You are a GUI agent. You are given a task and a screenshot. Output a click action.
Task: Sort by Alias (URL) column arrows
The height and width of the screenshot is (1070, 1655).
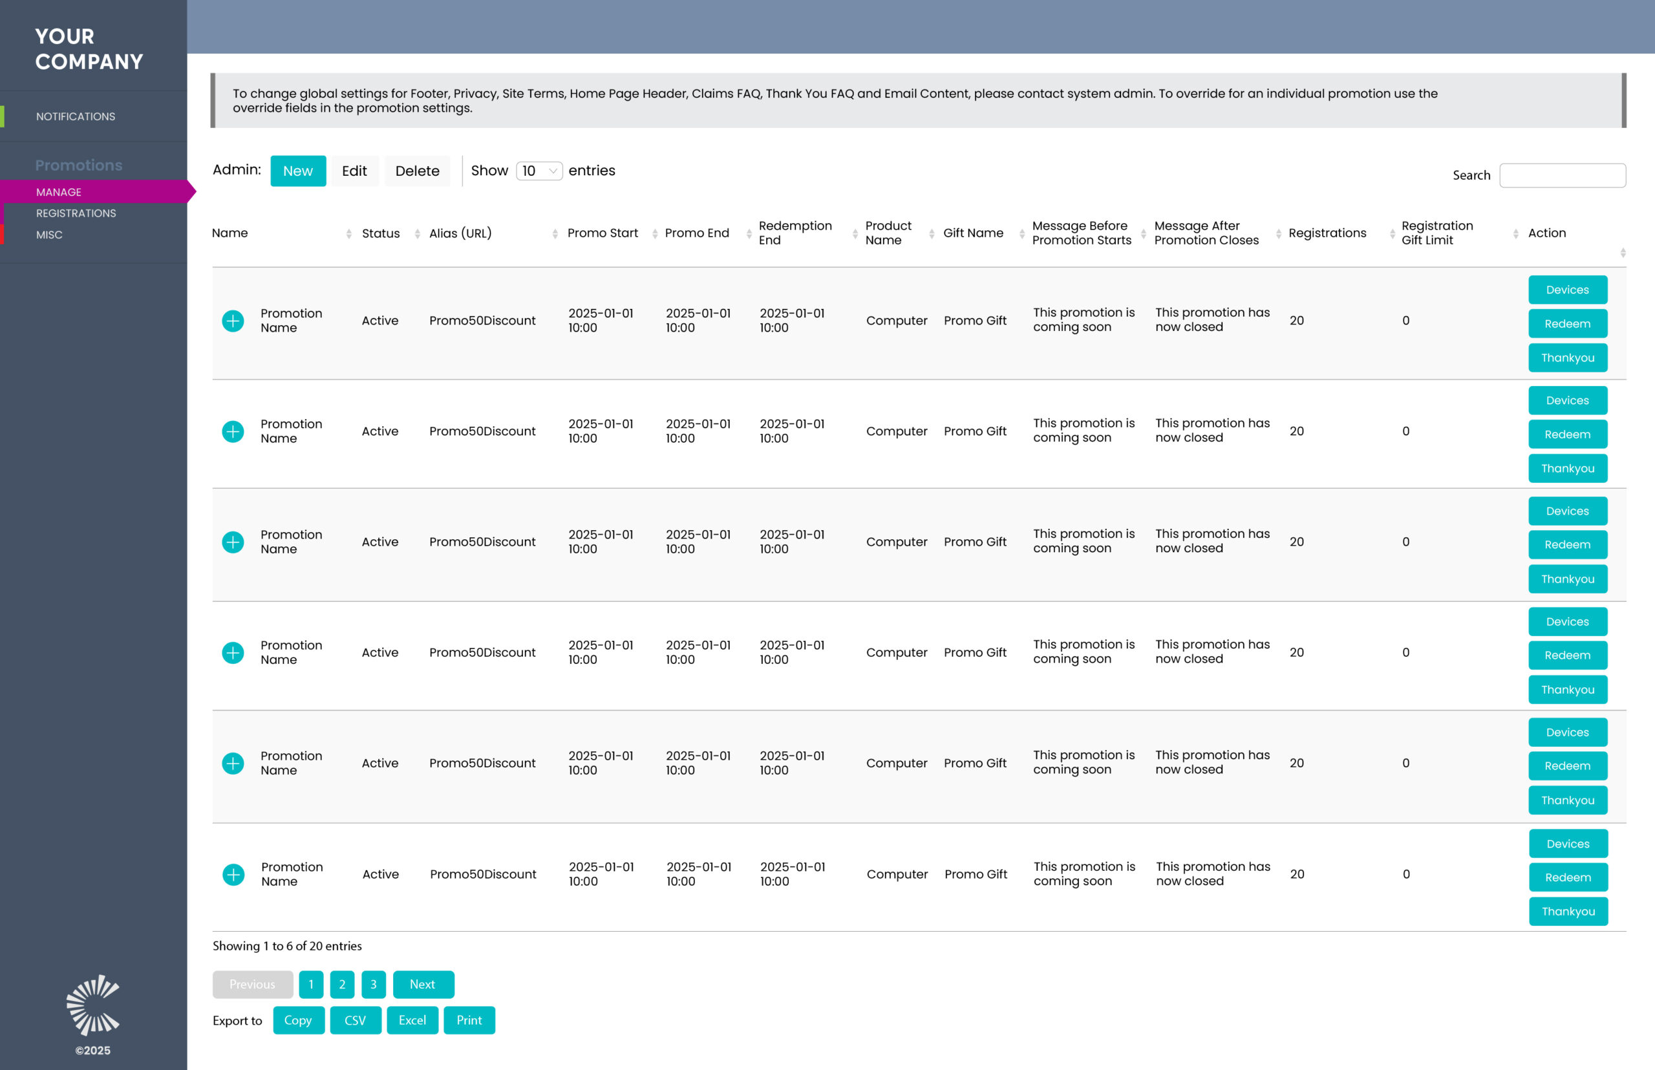tap(555, 234)
